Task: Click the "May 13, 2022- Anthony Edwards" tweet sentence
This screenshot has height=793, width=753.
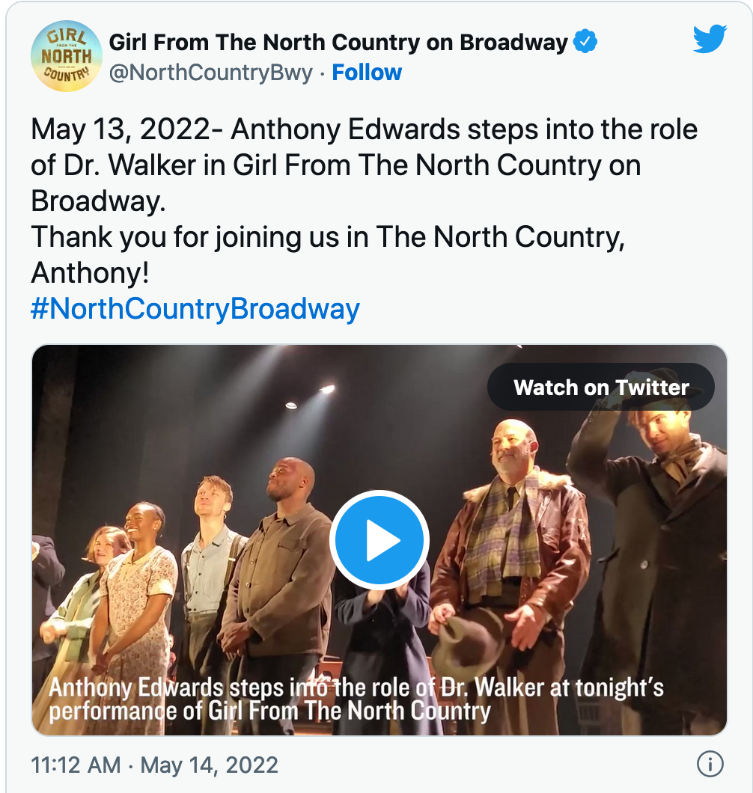Action: pos(364,129)
